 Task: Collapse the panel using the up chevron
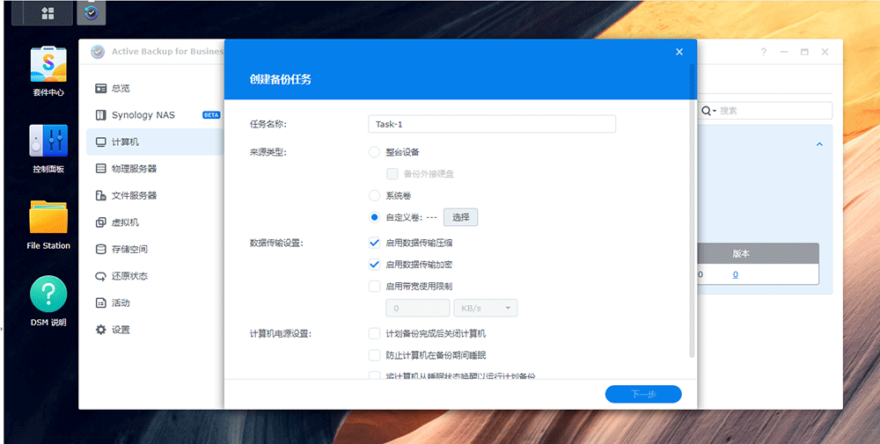point(819,144)
